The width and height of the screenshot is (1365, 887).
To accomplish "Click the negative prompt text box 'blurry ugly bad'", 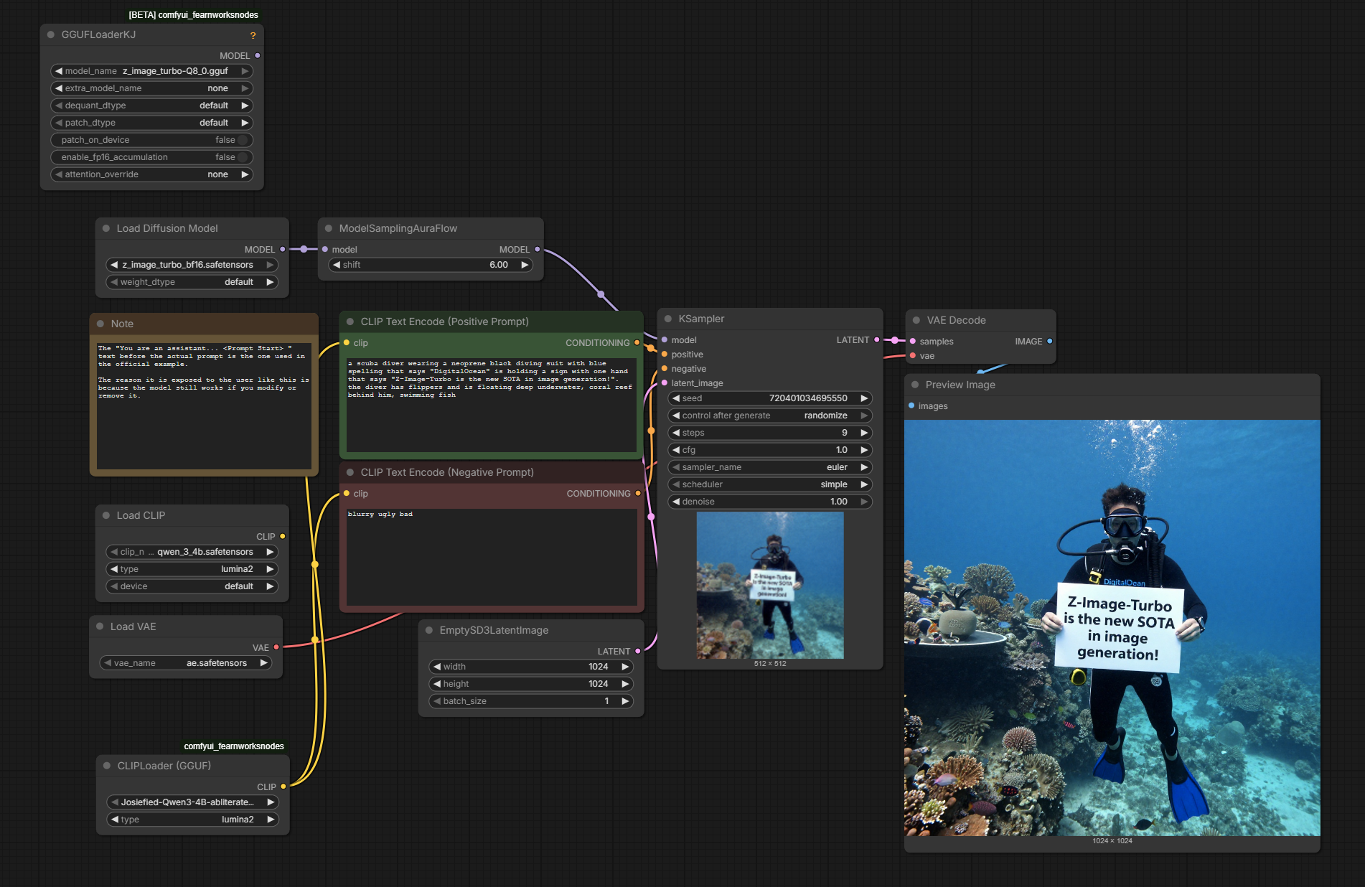I will [x=492, y=558].
